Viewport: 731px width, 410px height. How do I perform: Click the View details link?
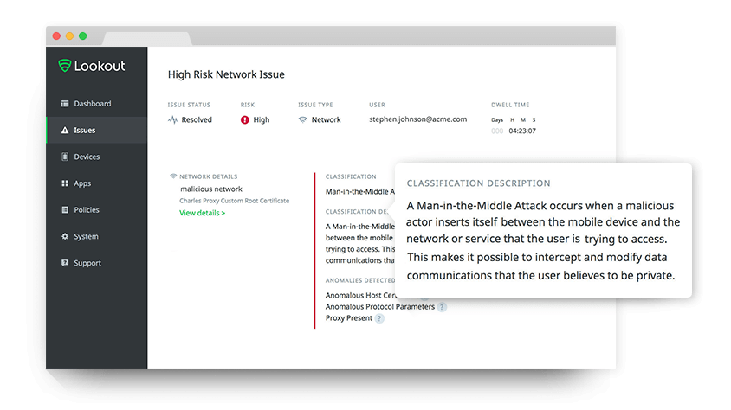202,213
